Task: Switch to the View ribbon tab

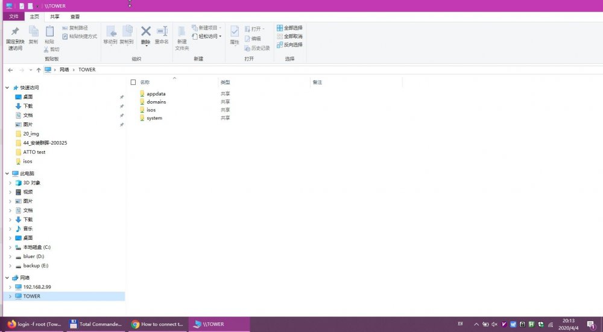Action: coord(75,16)
